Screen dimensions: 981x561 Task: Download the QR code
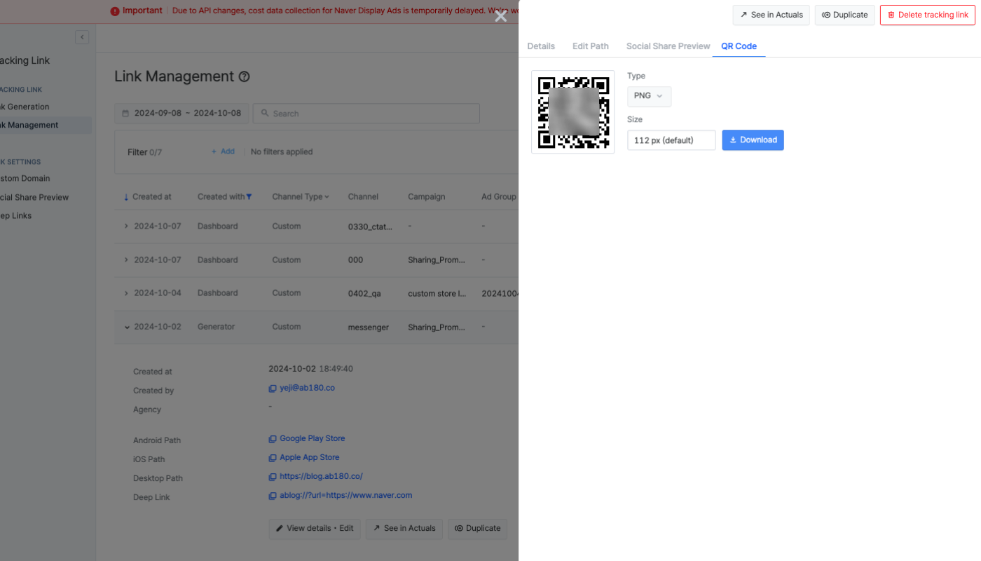tap(753, 140)
